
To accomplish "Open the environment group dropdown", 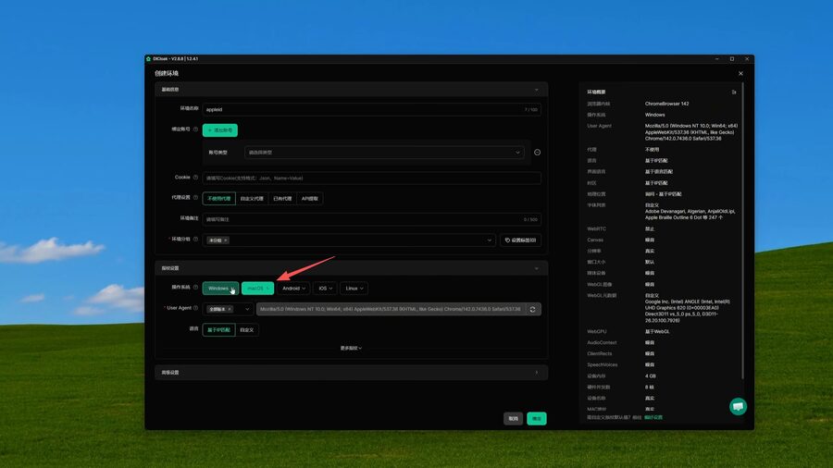I will [x=349, y=240].
